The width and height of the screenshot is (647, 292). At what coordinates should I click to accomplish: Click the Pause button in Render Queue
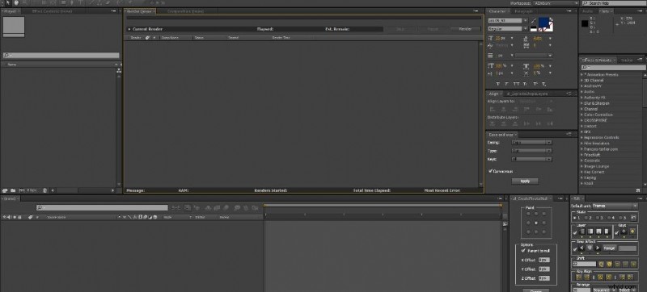click(x=432, y=29)
